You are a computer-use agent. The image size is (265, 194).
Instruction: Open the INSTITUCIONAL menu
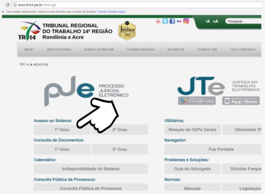(59, 50)
